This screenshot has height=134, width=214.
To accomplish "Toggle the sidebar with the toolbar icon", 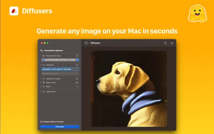I will 86,43.
